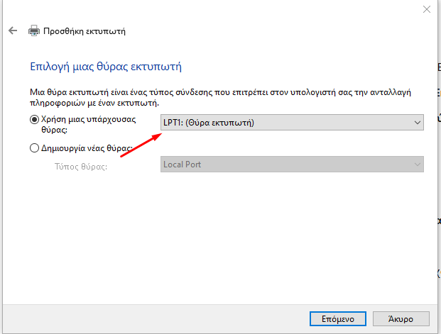441x334 pixels.
Task: Click the Επιλογή μιας θύρας εκτυπωτή heading
Action: point(106,67)
